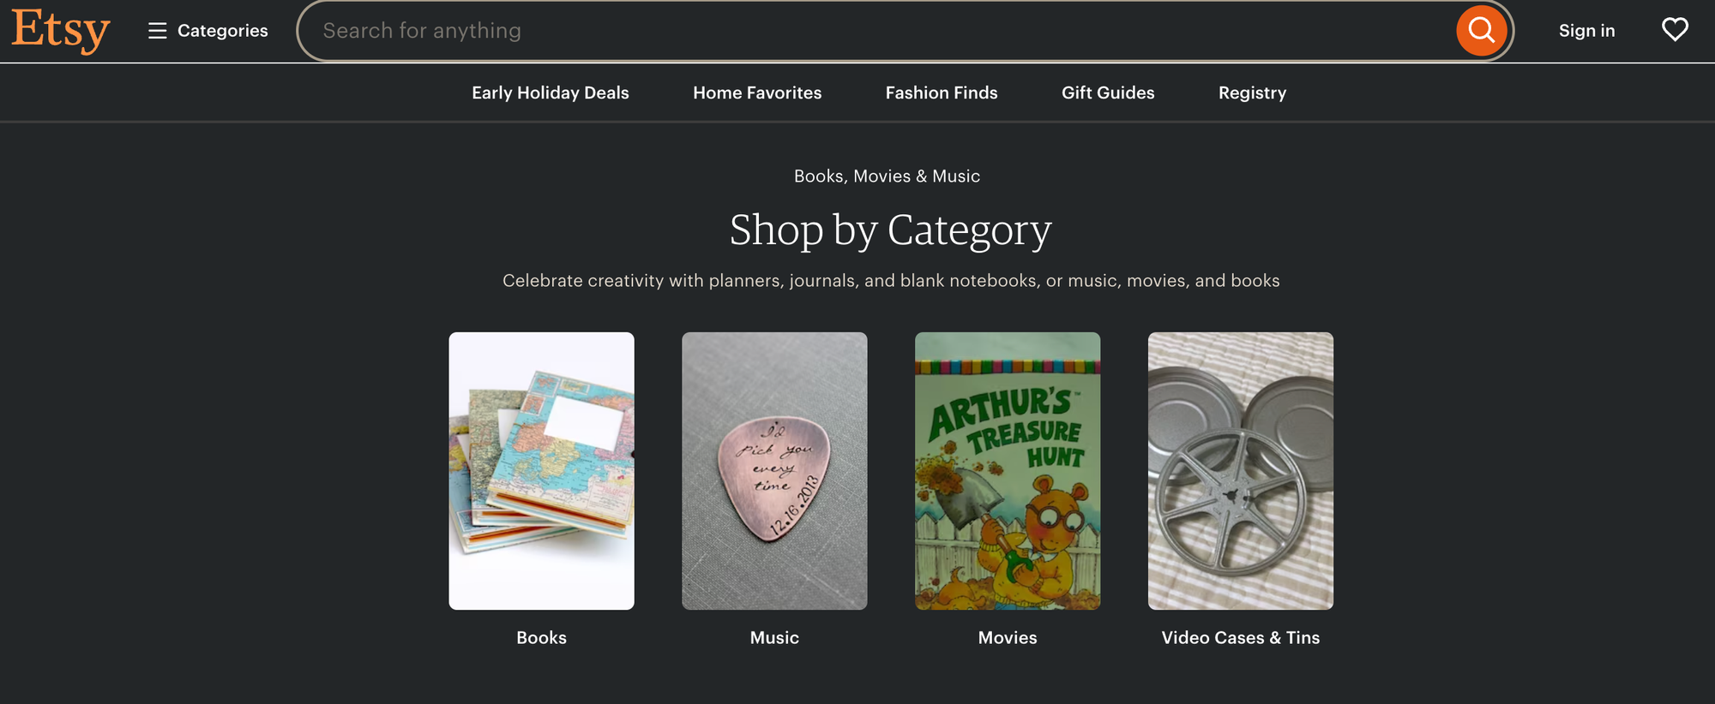This screenshot has width=1715, height=704.
Task: Select Home Favorites in the navigation
Action: click(x=756, y=92)
